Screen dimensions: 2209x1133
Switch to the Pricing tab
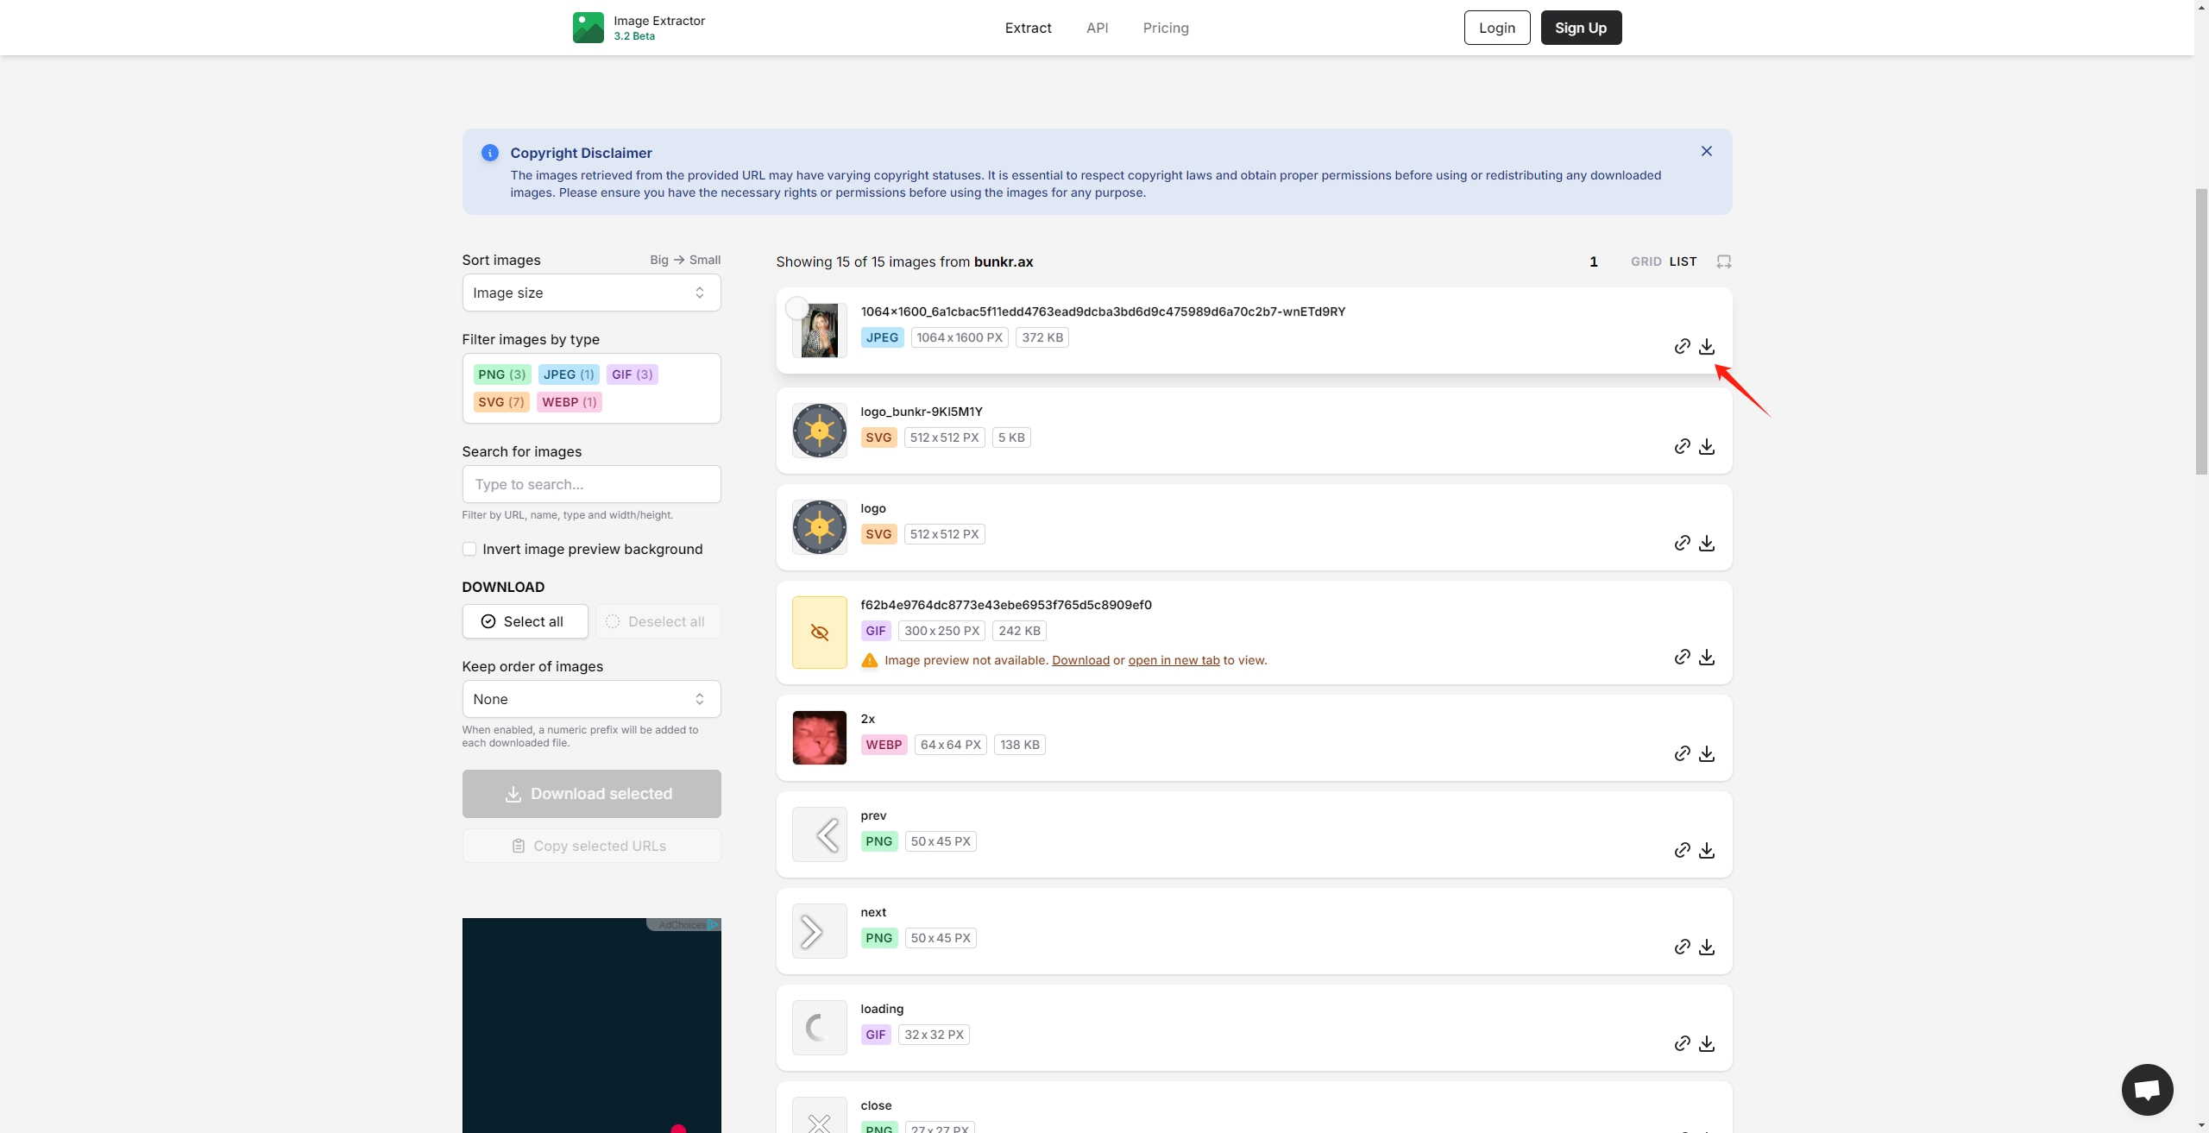click(x=1166, y=26)
